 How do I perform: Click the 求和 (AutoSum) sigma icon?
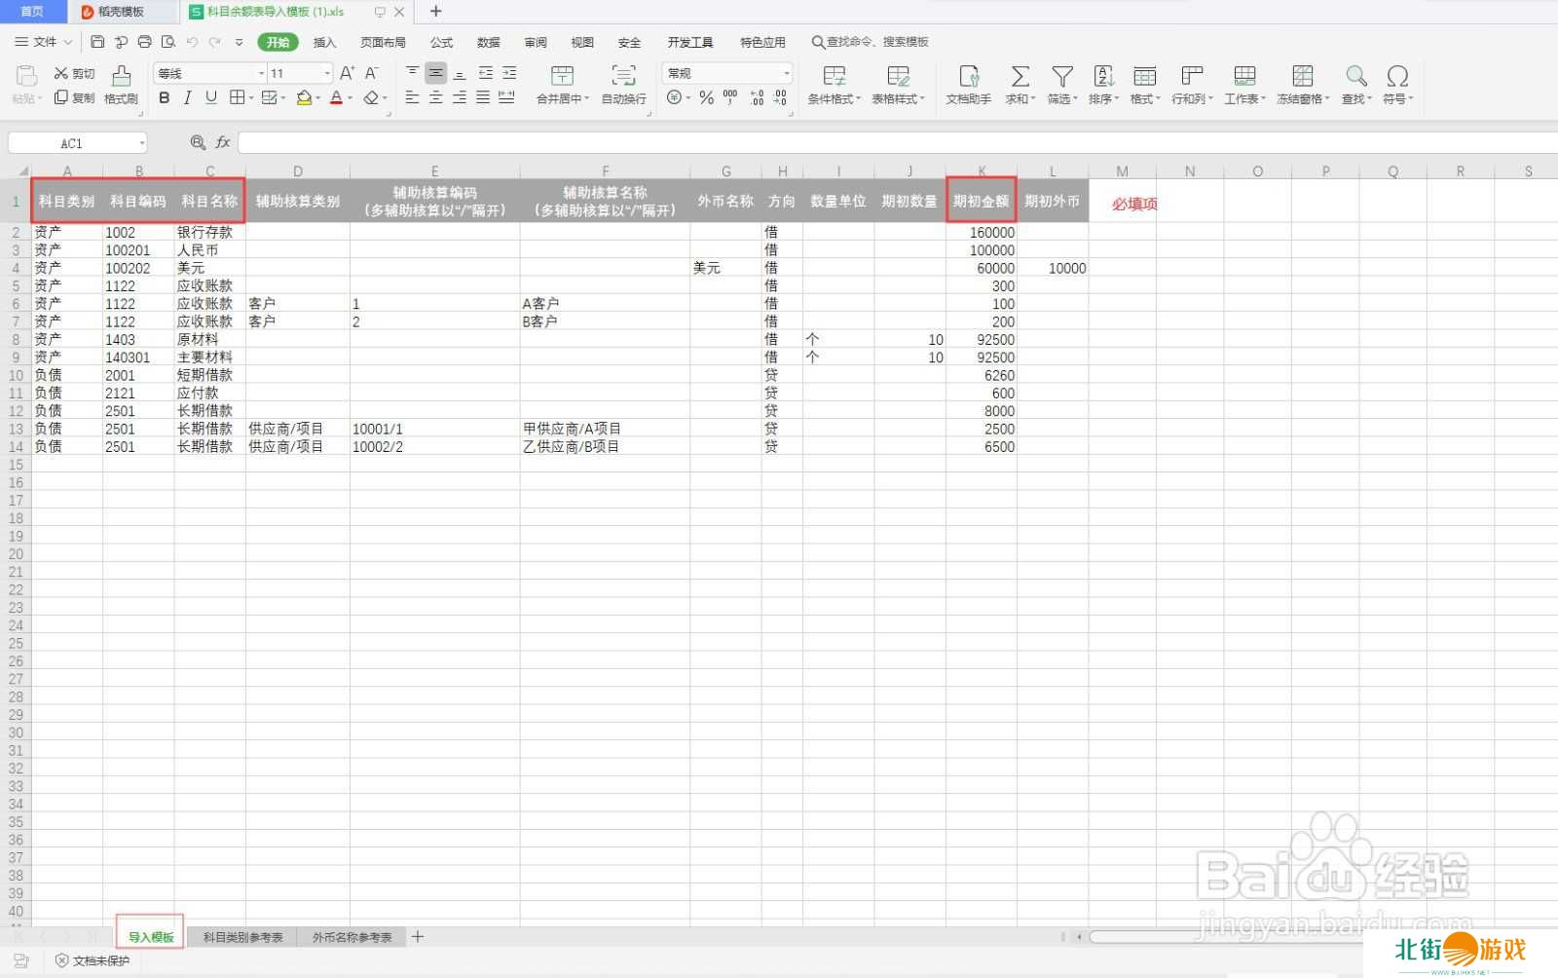tap(1020, 77)
